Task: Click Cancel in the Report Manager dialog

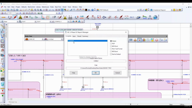Action: click(117, 73)
